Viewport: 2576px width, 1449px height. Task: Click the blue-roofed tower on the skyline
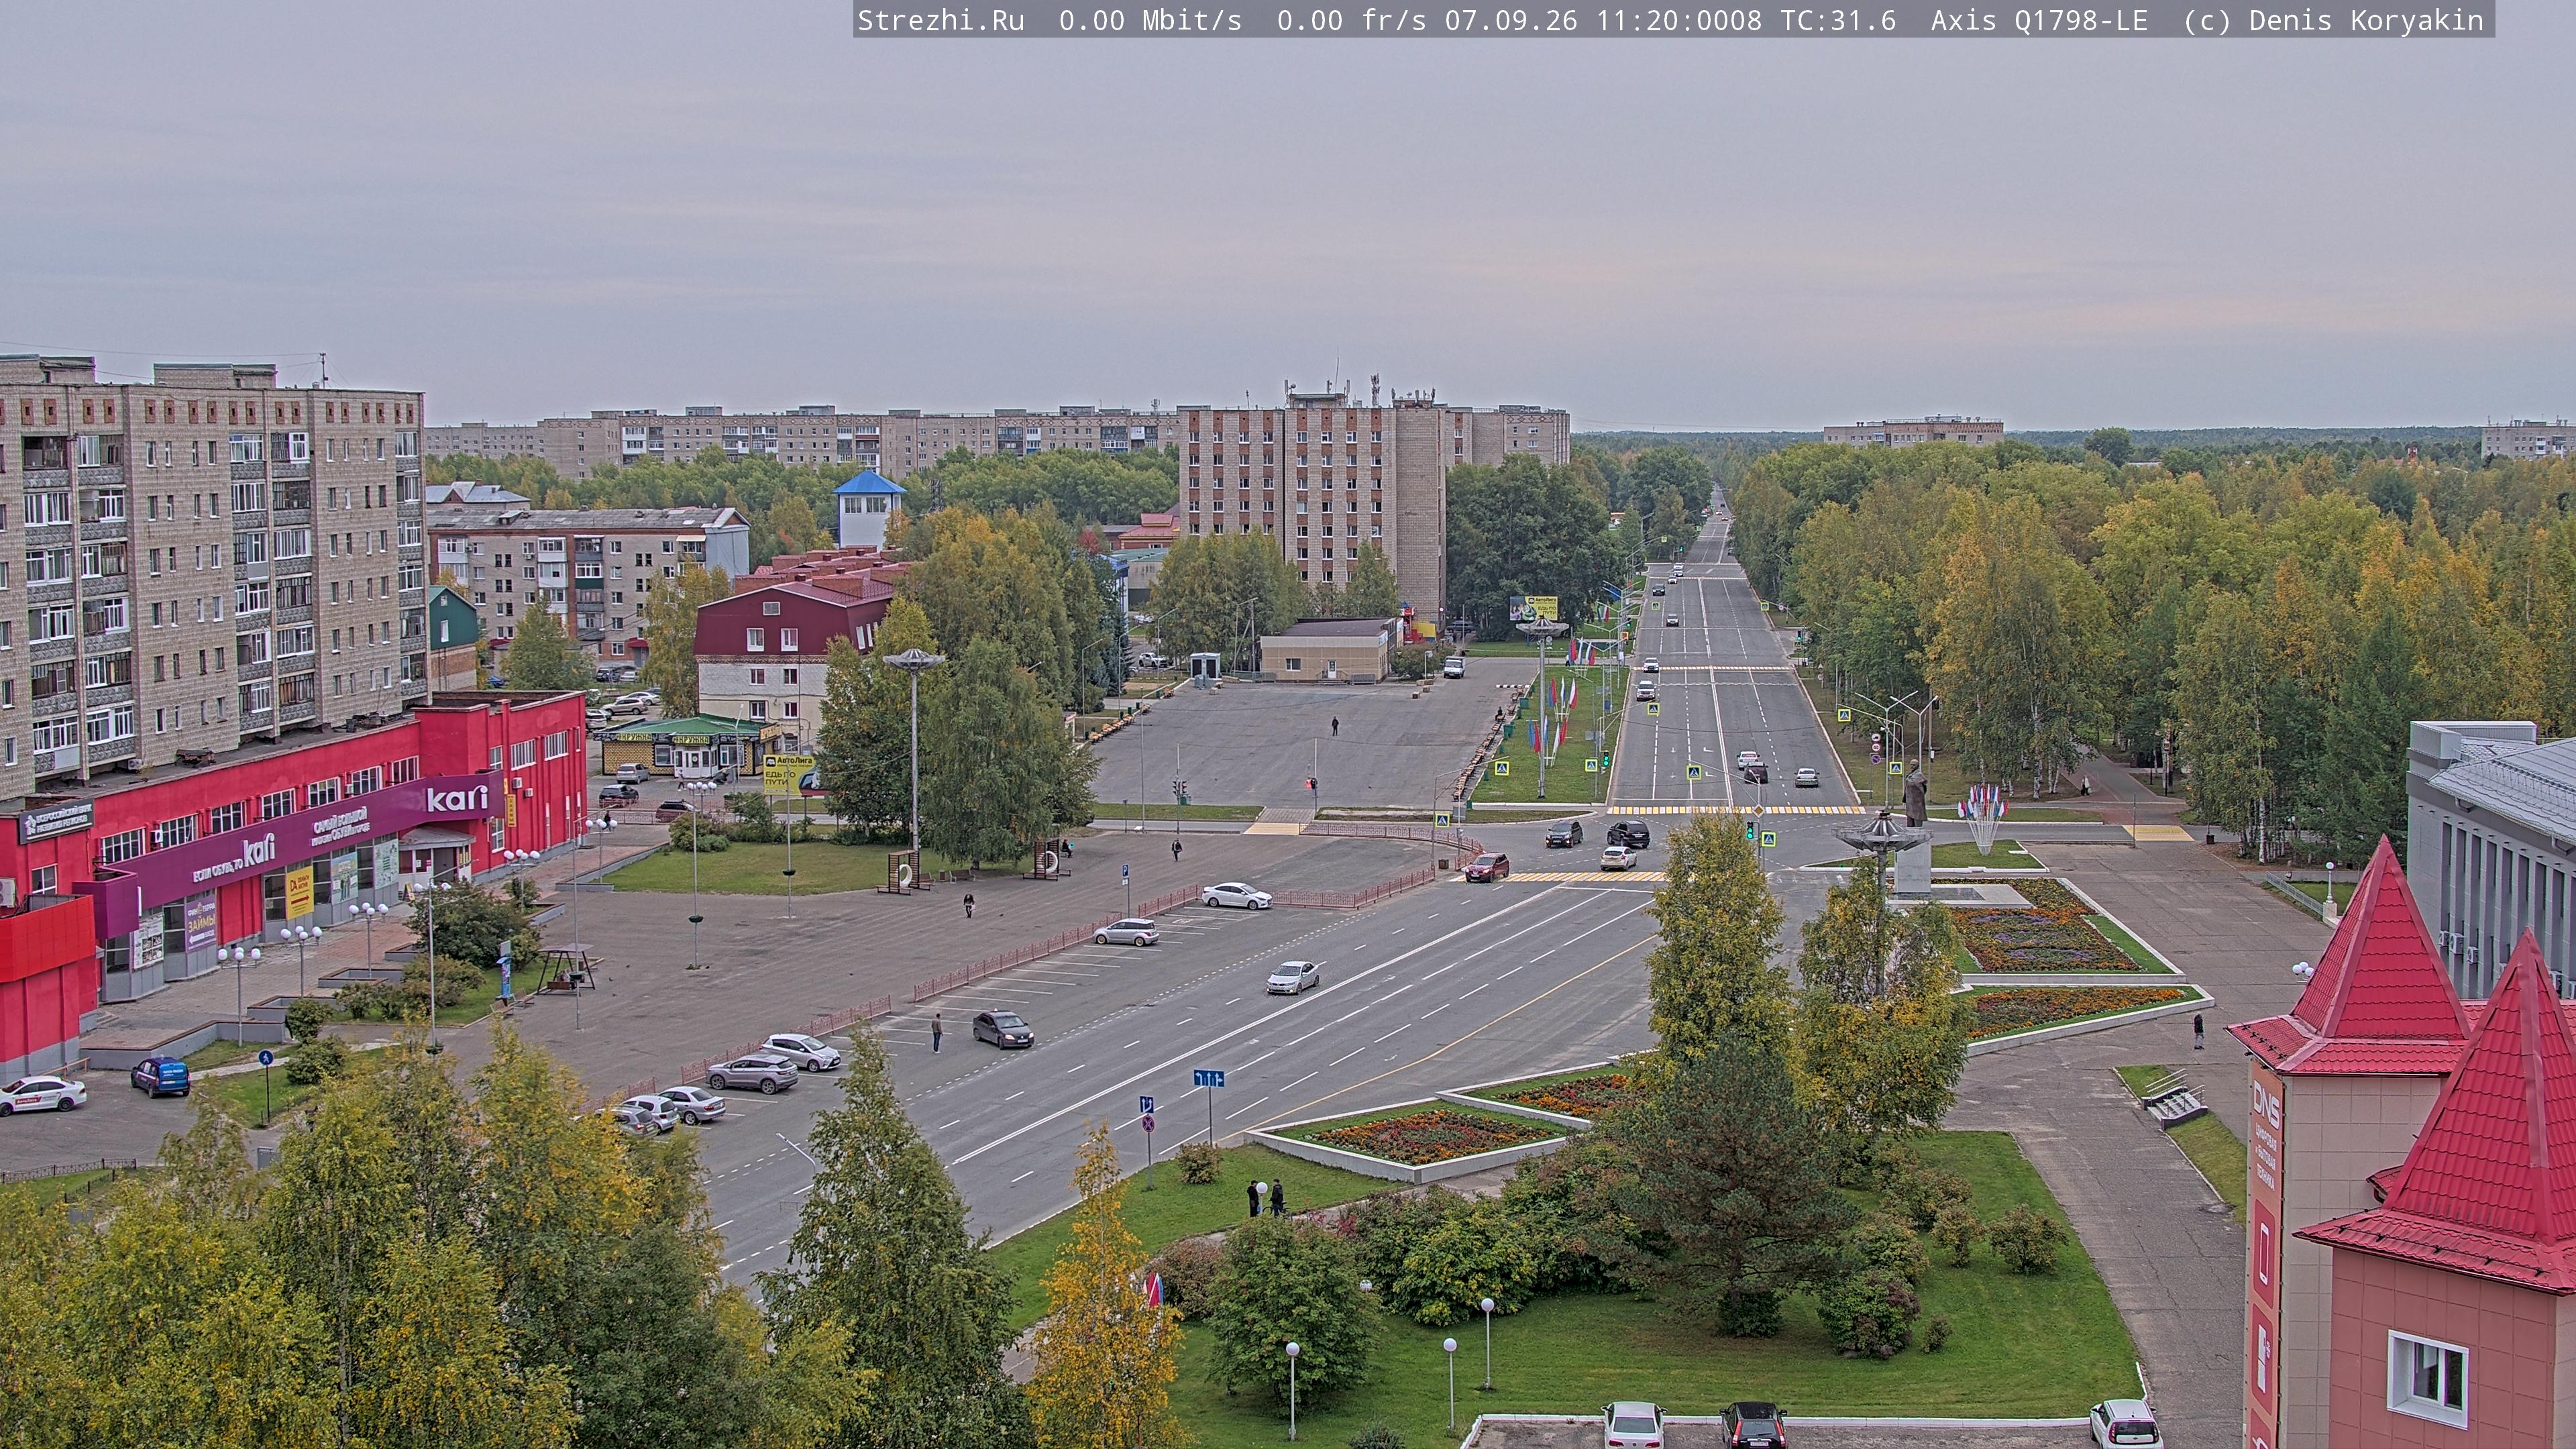tap(868, 509)
